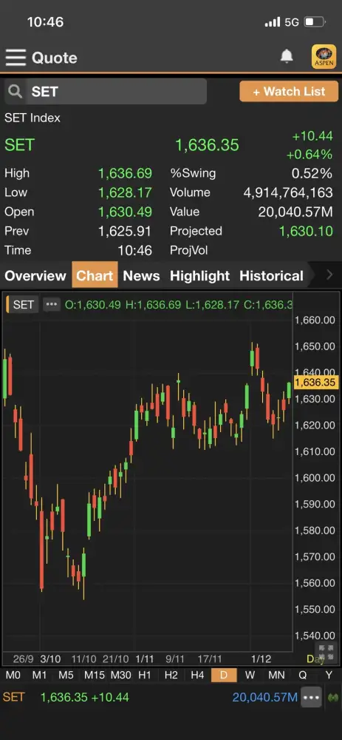Open the SET series label dropdown on chart
342x740 pixels.
[x=22, y=304]
